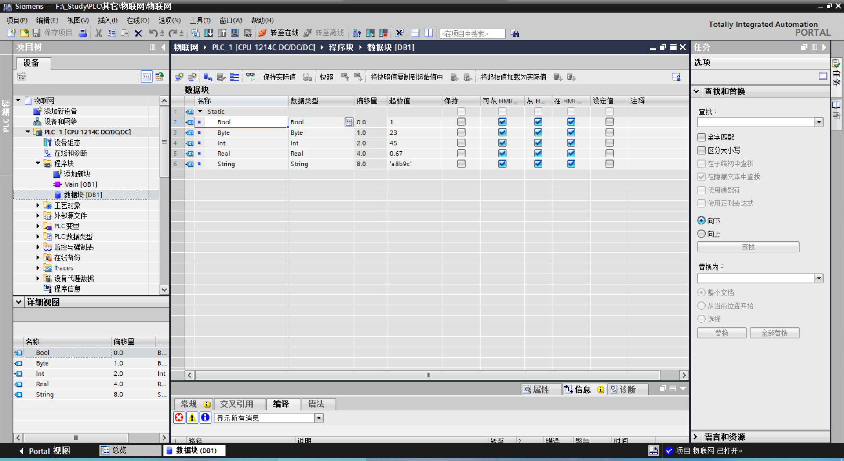The height and width of the screenshot is (461, 844).
Task: Click the Cross-references X icon
Action: 399,33
